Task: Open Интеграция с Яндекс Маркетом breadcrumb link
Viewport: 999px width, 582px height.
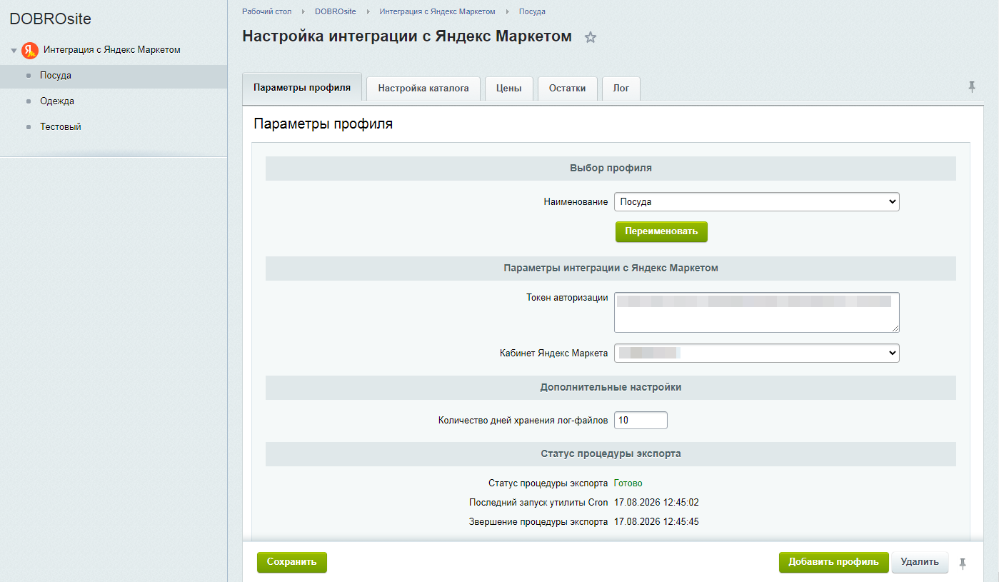Action: [x=437, y=12]
